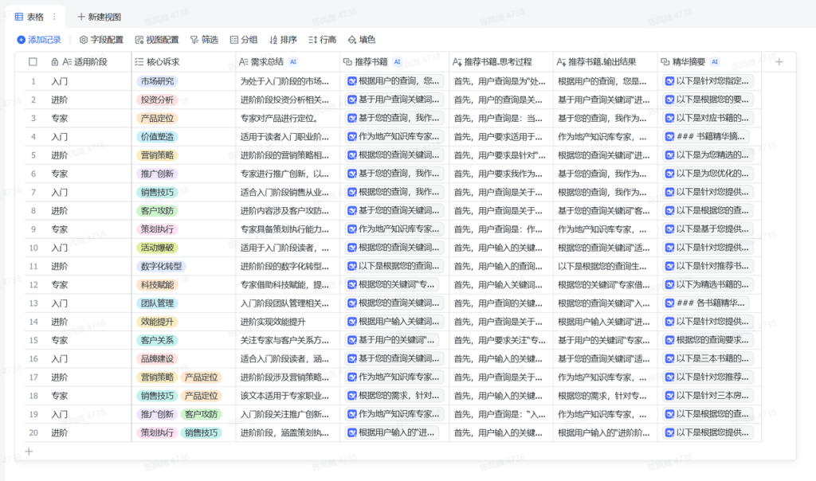Click row number 5

tap(33, 155)
